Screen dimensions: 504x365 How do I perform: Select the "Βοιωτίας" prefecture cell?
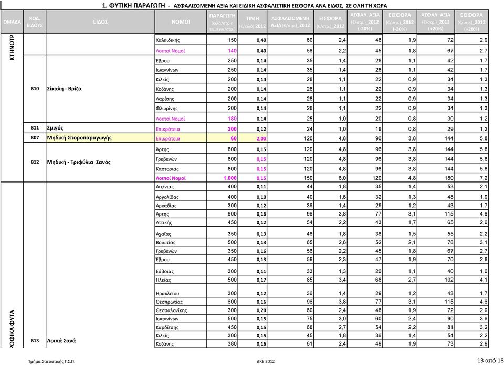click(181, 243)
